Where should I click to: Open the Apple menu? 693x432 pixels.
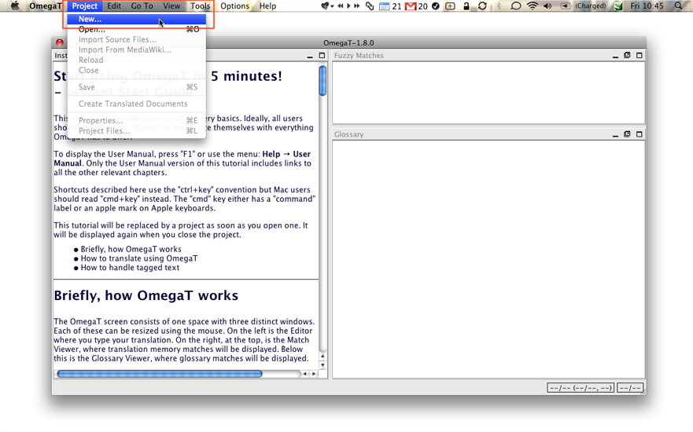15,5
